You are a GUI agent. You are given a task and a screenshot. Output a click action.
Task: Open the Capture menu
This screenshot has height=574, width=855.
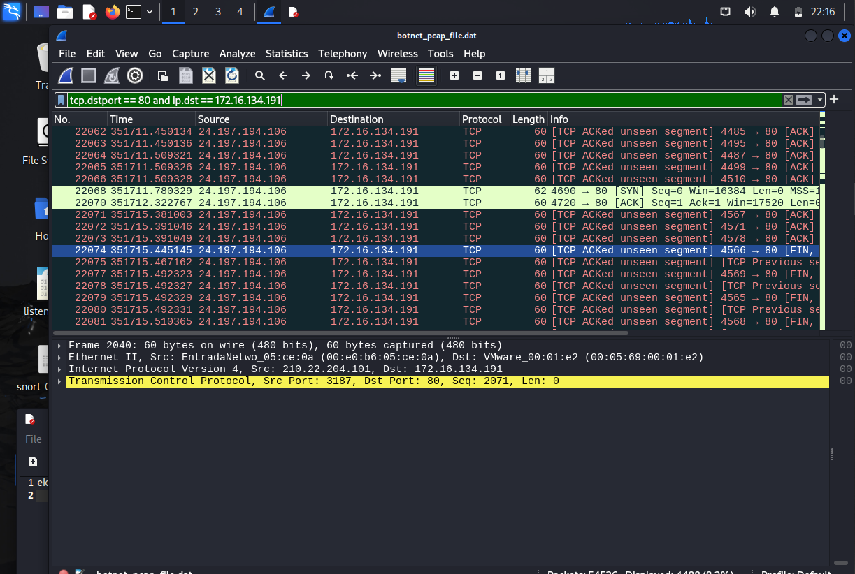(190, 54)
